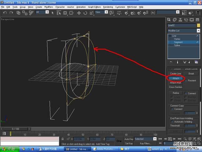Click the time slider at 0 / 100

[15, 129]
